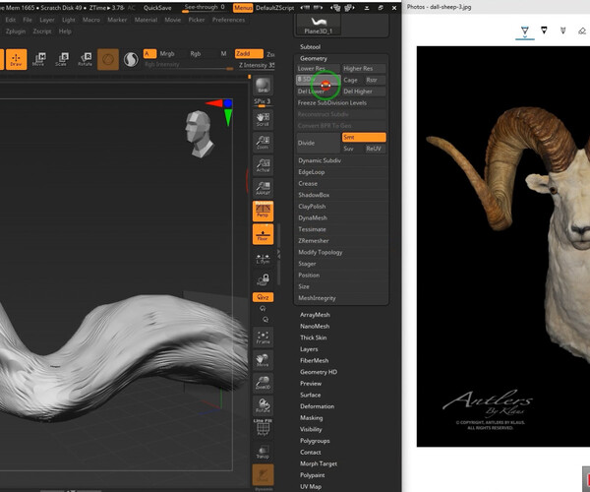Click eraser icon in Photos toolbar
590x492 pixels.
pos(582,31)
